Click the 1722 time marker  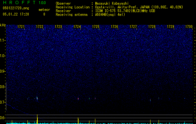pos(40,27)
